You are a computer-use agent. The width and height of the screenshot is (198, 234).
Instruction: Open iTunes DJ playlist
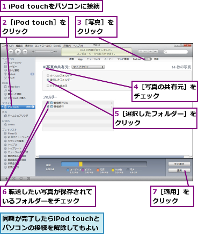point(10,133)
